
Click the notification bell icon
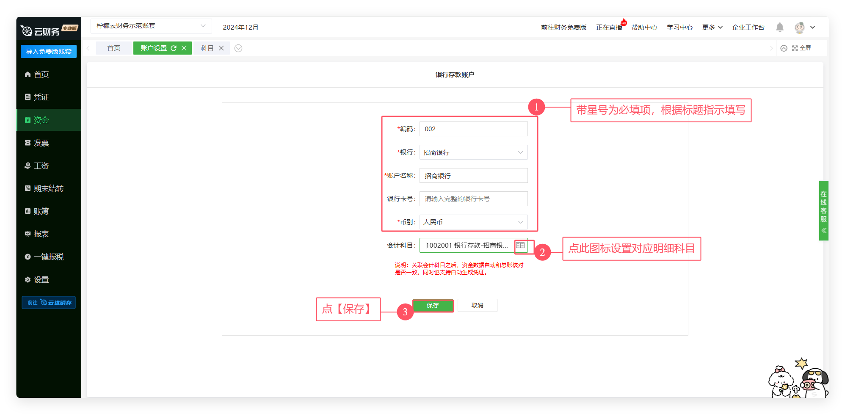pos(779,28)
